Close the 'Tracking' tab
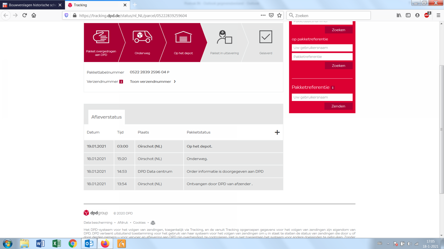Viewport: 444px width, 249px height. click(125, 5)
